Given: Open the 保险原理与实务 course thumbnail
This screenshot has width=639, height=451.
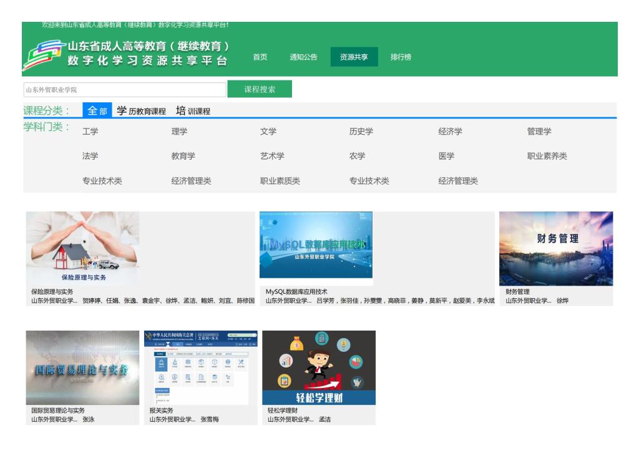Looking at the screenshot, I should [x=82, y=248].
